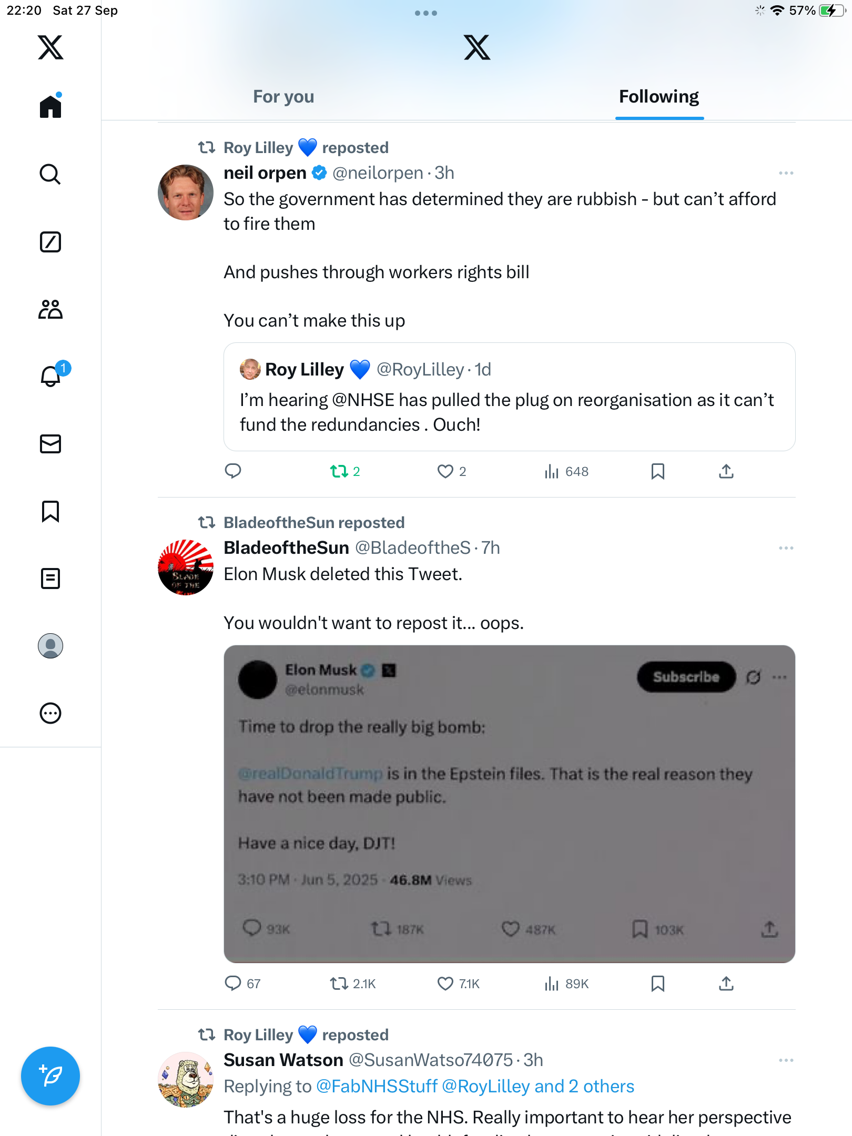Open more options for neil orpen's post
The width and height of the screenshot is (852, 1136).
(786, 173)
